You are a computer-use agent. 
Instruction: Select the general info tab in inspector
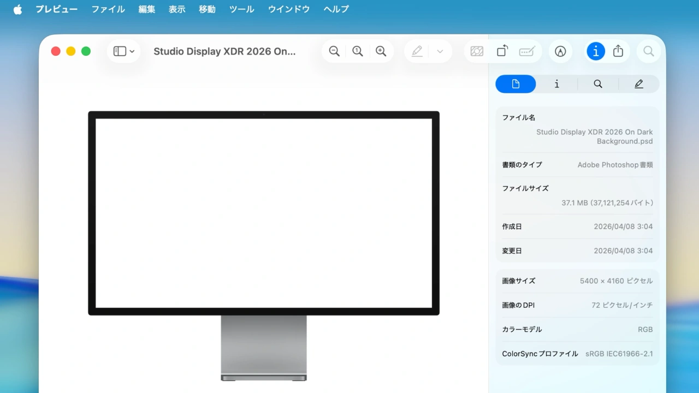tap(556, 84)
